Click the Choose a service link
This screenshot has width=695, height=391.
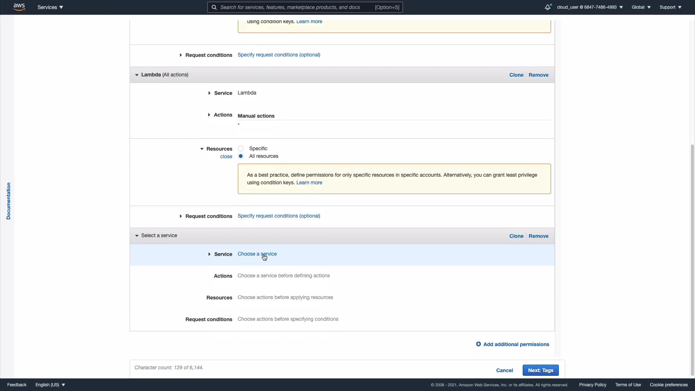[x=257, y=254]
